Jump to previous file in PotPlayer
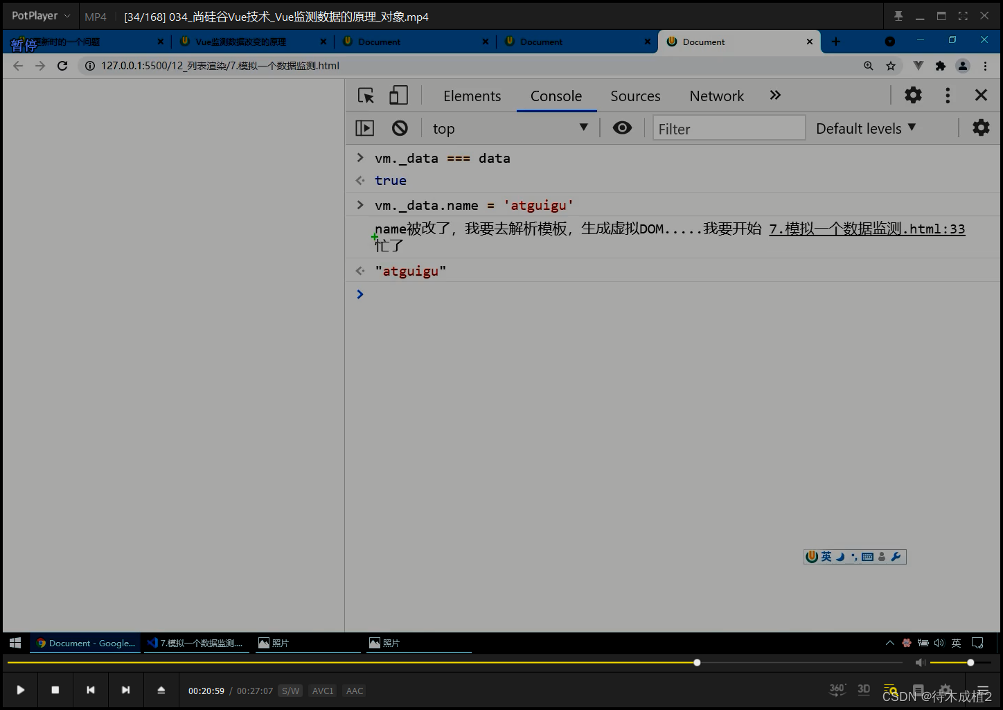 [x=90, y=690]
